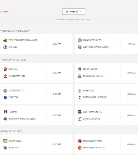Select the Manchester City team name
The width and height of the screenshot is (138, 155).
92,40
